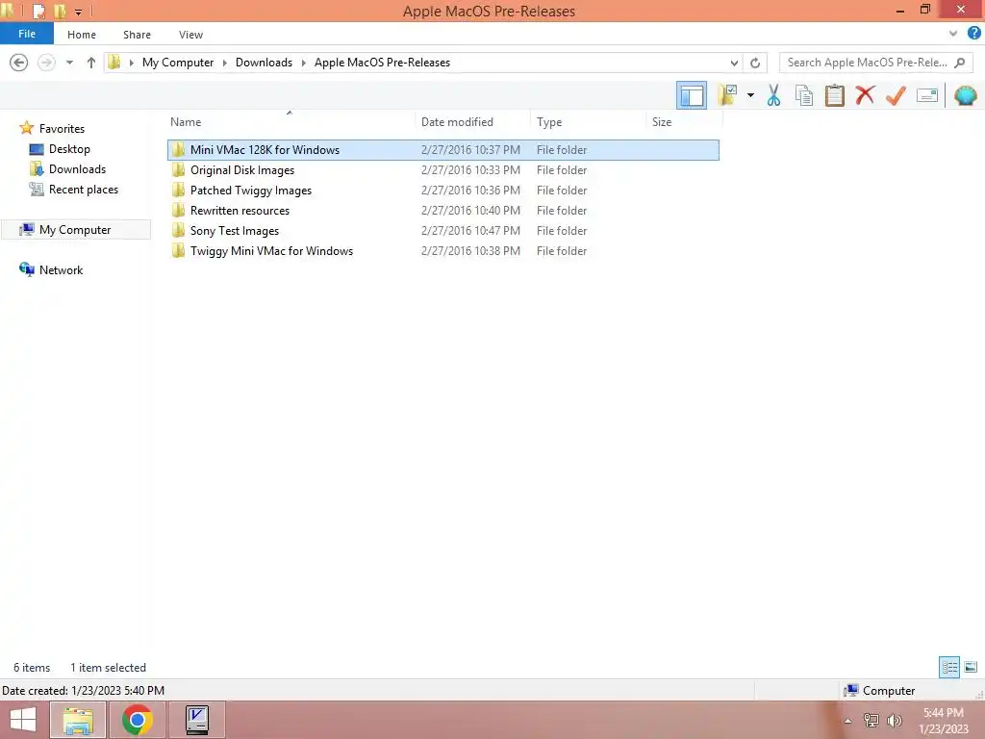Open the dropdown arrow beside folder options
Image resolution: width=985 pixels, height=739 pixels.
(750, 95)
